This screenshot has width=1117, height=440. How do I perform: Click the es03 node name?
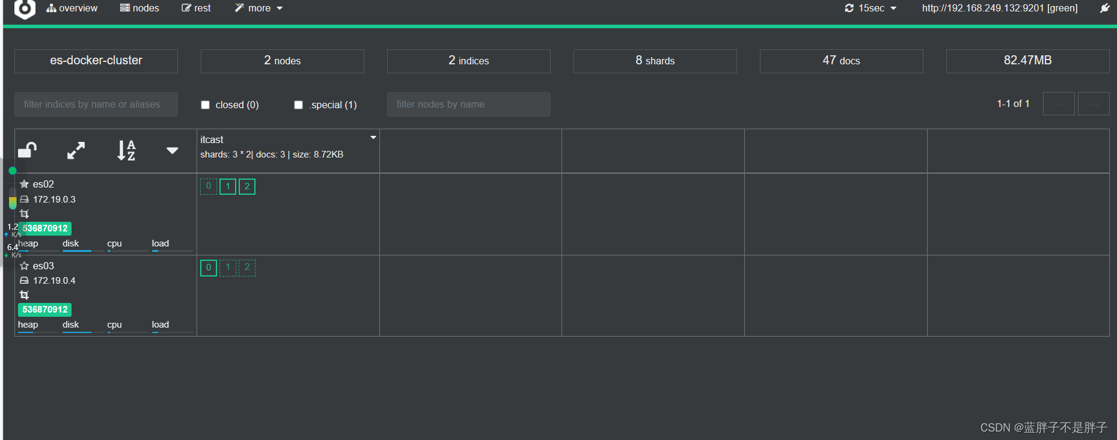pos(43,266)
